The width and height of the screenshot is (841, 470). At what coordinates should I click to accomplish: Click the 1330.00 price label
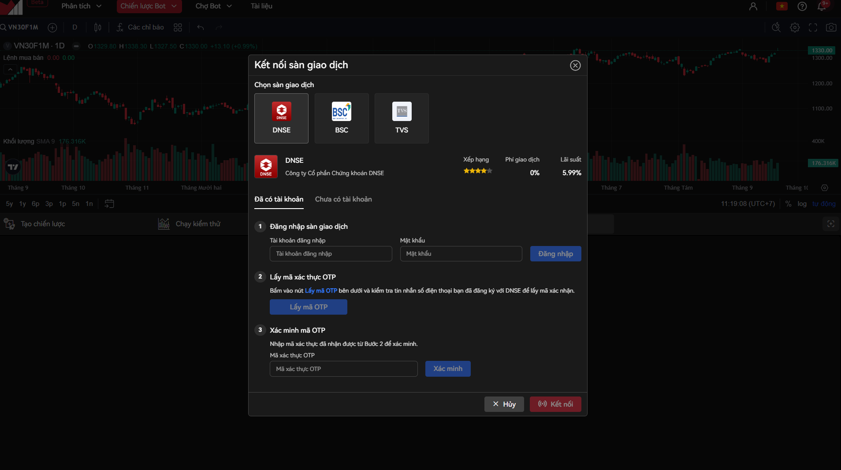(822, 51)
